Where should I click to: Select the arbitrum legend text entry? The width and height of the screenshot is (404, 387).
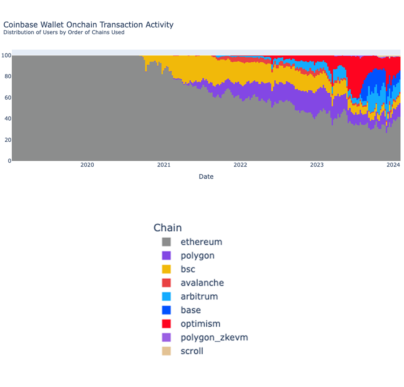[199, 296]
